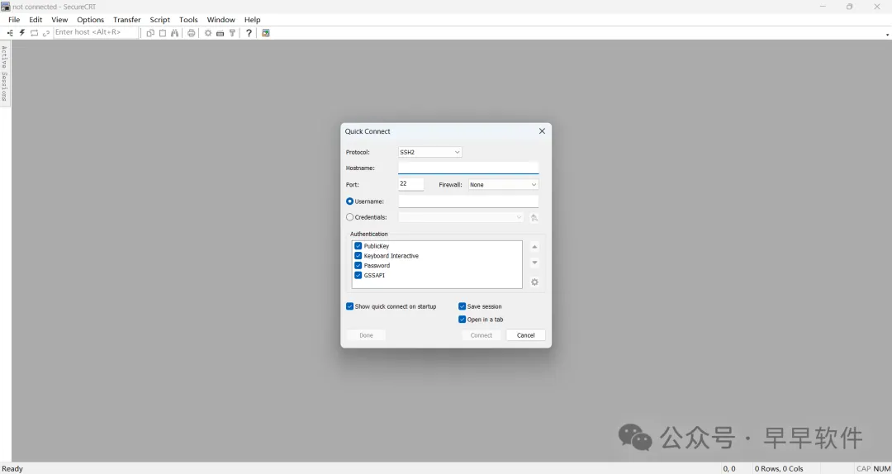Open the Active Sessions side panel tab
This screenshot has width=892, height=474.
(x=5, y=73)
